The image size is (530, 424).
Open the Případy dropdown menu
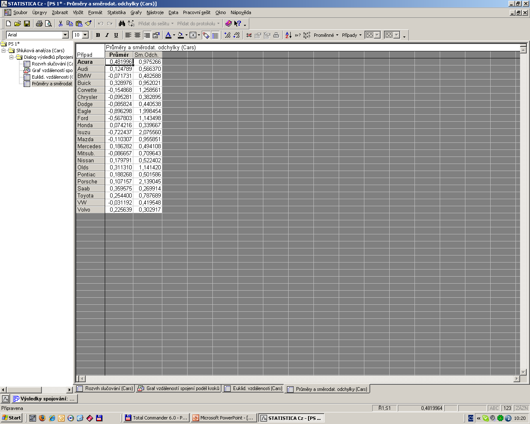coord(352,35)
